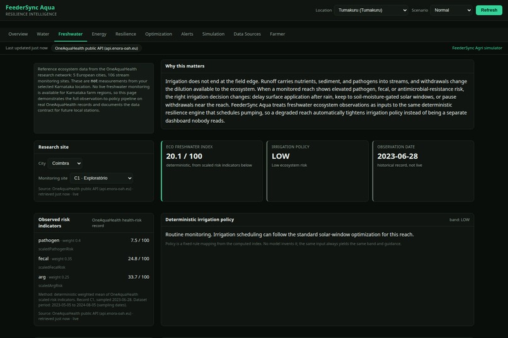Image resolution: width=508 pixels, height=338 pixels.
Task: Click the arg risk value 33.7 / 100
Action: 138,277
